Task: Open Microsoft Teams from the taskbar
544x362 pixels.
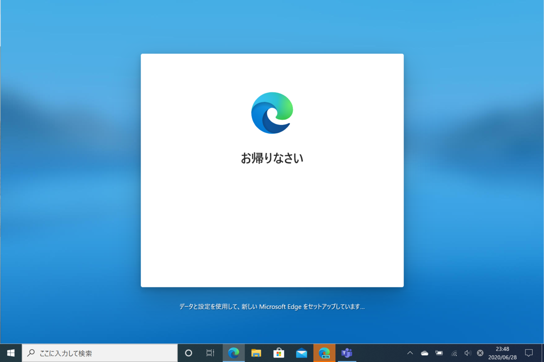Action: 347,353
